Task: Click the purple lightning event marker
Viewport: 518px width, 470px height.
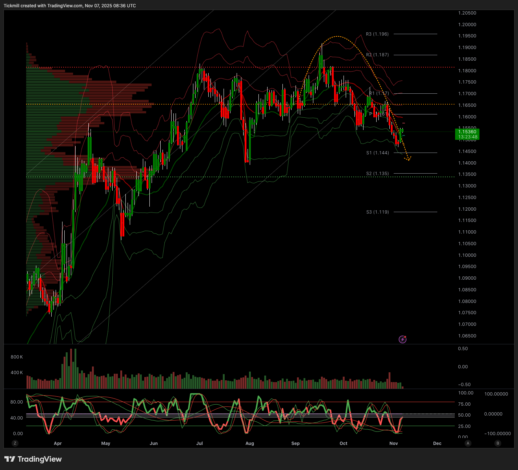Action: 402,339
